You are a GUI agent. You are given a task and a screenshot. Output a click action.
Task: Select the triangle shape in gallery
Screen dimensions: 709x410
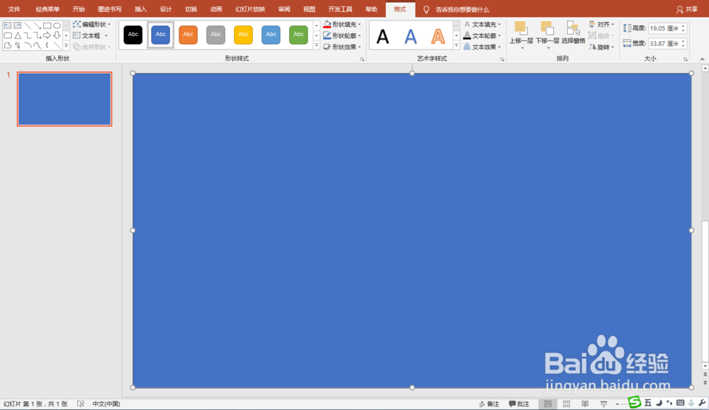point(18,35)
